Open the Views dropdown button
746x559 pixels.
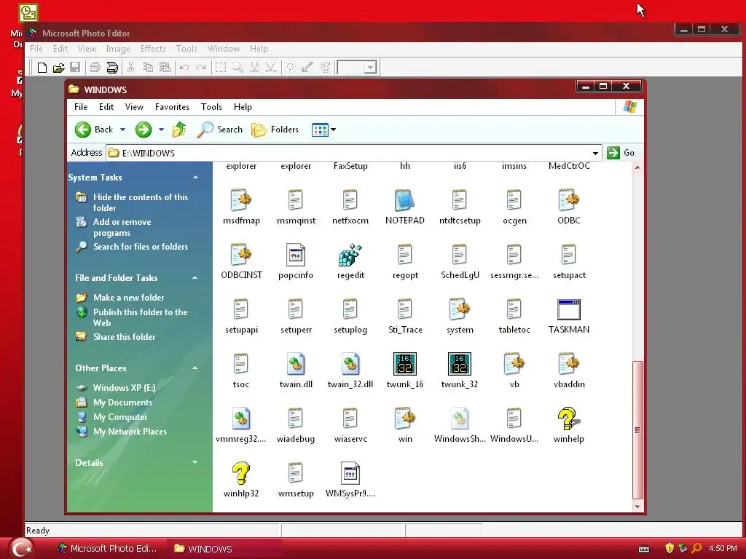point(323,130)
